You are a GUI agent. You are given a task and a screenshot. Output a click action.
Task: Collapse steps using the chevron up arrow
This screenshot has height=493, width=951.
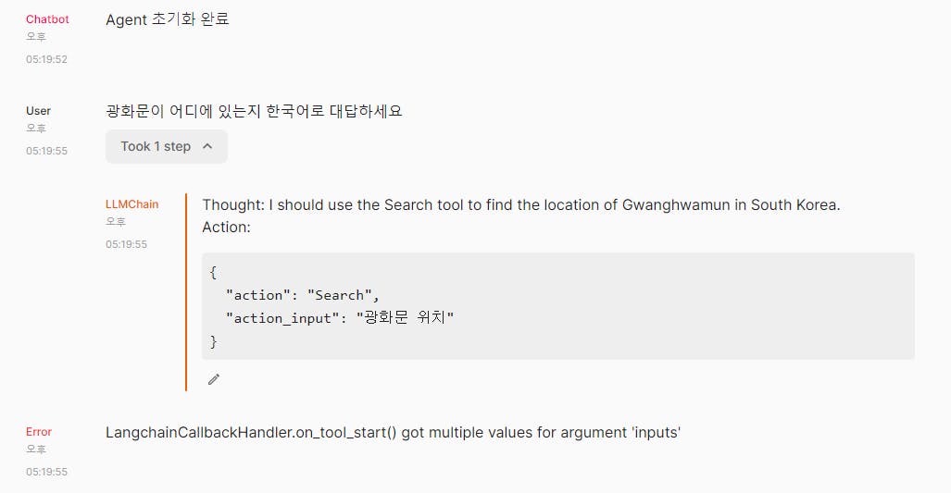(x=207, y=146)
